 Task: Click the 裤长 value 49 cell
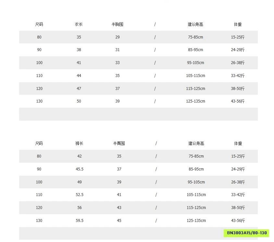80,182
